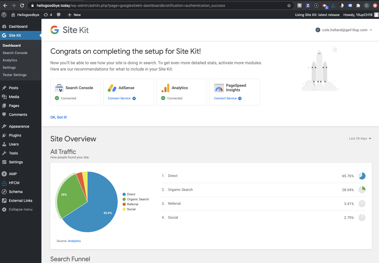This screenshot has width=379, height=263.
Task: Open Posts from the sidebar
Action: [21, 88]
